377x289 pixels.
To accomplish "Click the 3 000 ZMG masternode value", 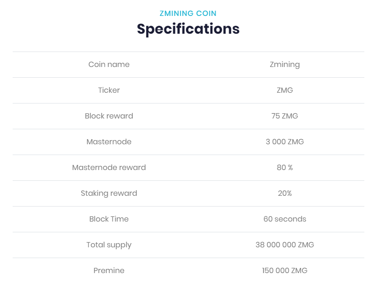I will [285, 141].
